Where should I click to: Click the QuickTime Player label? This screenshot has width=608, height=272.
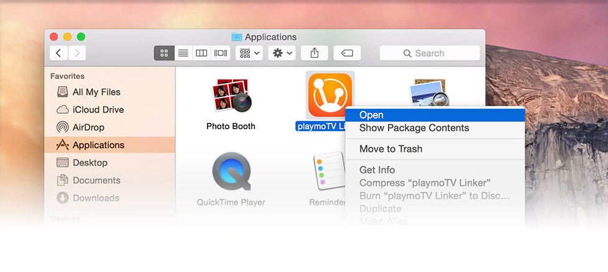(231, 202)
